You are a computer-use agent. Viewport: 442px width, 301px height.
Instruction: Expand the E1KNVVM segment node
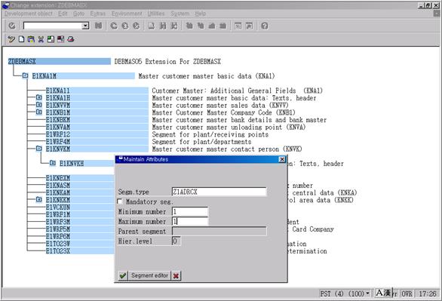39,105
